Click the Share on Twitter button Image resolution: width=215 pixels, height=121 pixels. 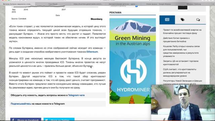[59, 119]
